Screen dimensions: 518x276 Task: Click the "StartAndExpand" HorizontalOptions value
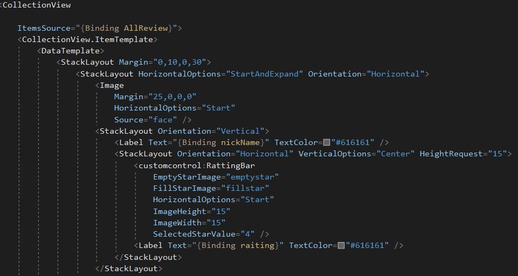click(x=264, y=74)
